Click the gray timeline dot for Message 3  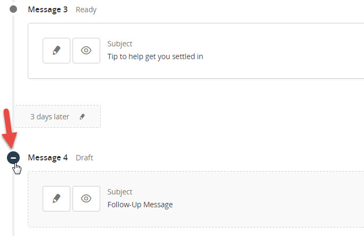(x=14, y=10)
